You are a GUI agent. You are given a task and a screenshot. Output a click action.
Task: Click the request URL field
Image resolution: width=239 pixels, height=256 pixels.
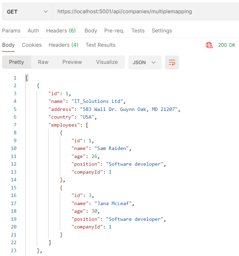coord(140,12)
